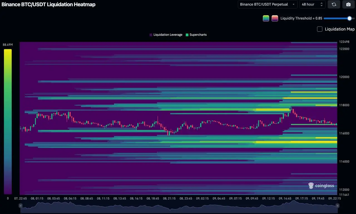This screenshot has width=356, height=214.
Task: Click the 120000 price axis label
Action: (344, 77)
